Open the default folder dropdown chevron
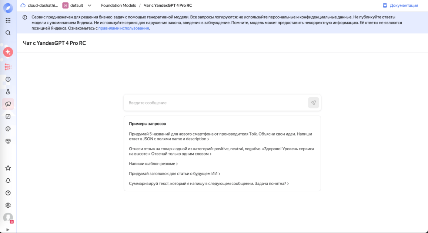Viewport: 428px width, 233px height. 89,6
